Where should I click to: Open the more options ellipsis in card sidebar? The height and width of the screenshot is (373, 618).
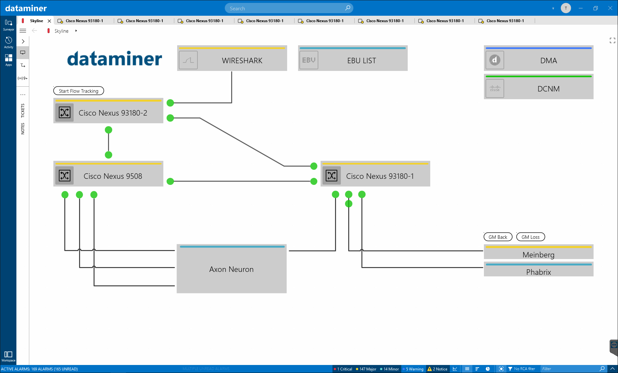pos(23,95)
